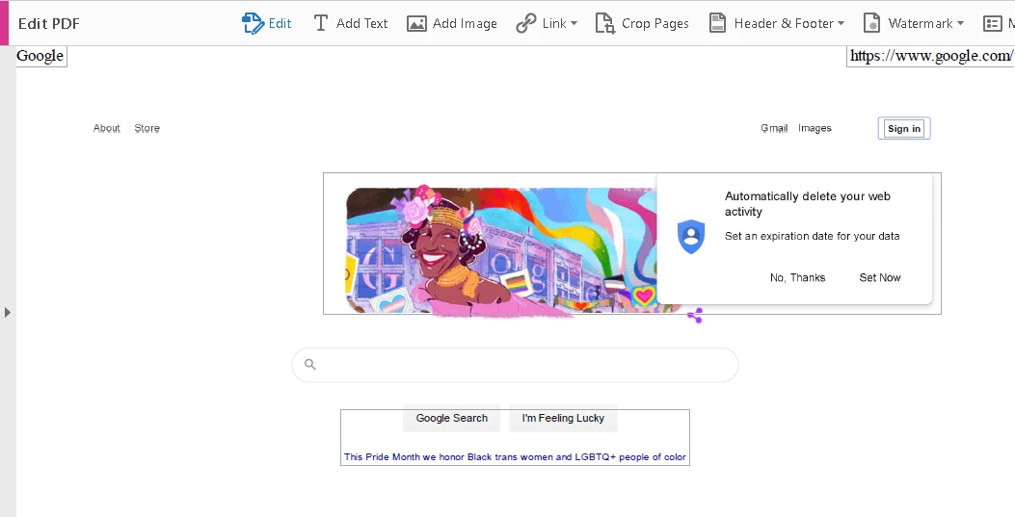The height and width of the screenshot is (517, 1015).
Task: Click Set Now in the popup
Action: 880,277
